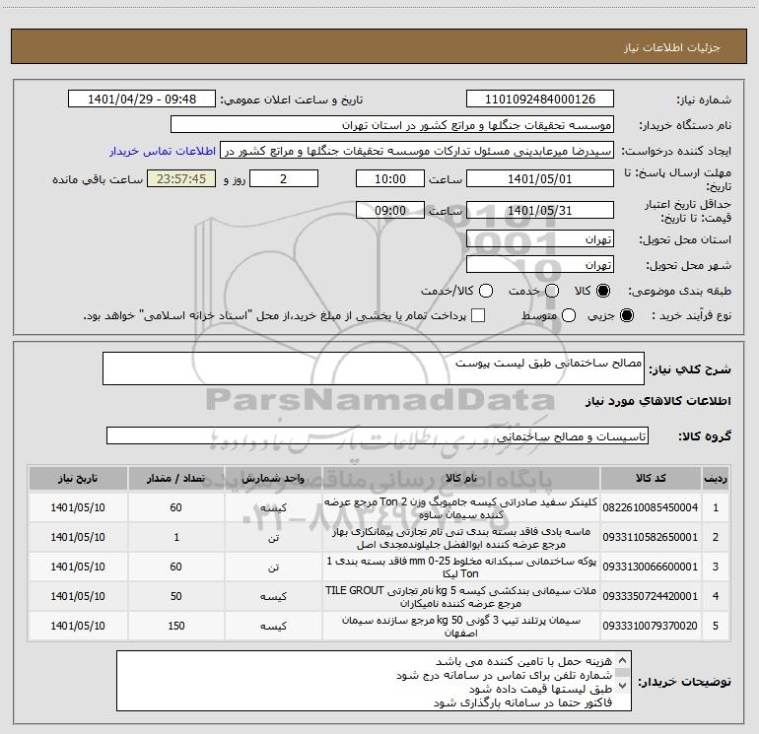Click the تاریخ نیاز column header

pos(78,479)
